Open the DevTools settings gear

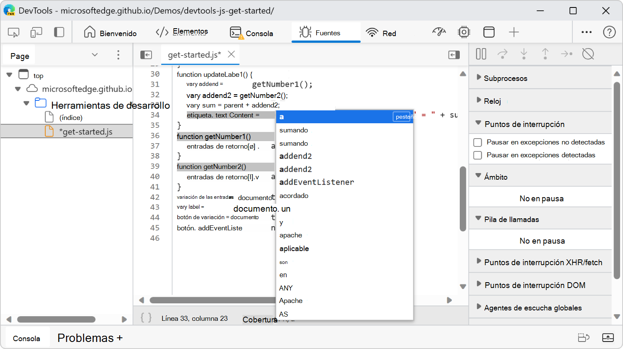click(x=464, y=32)
